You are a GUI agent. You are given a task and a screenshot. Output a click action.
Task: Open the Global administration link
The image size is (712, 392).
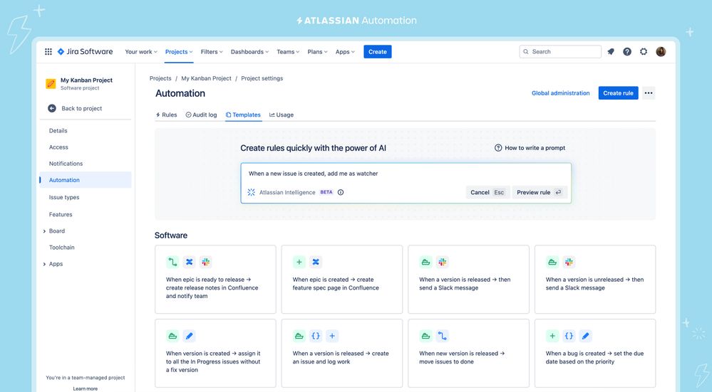pos(560,93)
